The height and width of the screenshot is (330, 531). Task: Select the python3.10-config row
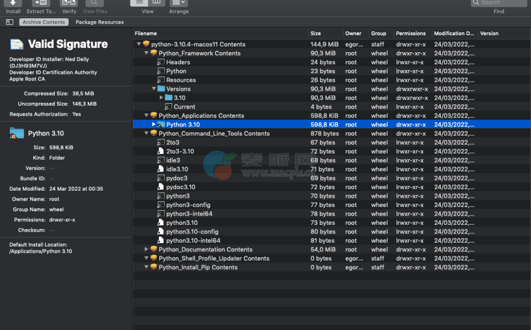(x=332, y=232)
